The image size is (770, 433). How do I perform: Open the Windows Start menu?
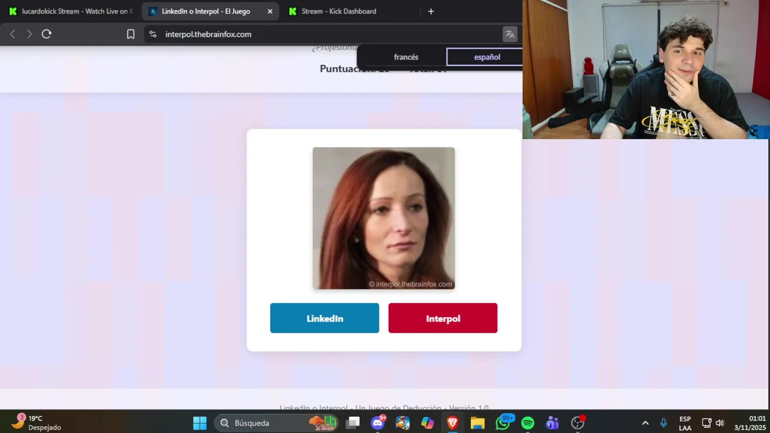[x=200, y=423]
